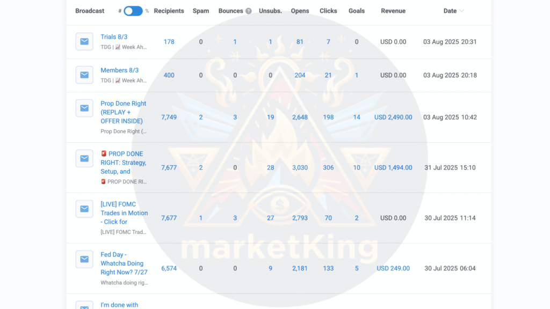Click the envelope icon for Members 8/3
Viewport: 550px width, 309px height.
pos(84,75)
